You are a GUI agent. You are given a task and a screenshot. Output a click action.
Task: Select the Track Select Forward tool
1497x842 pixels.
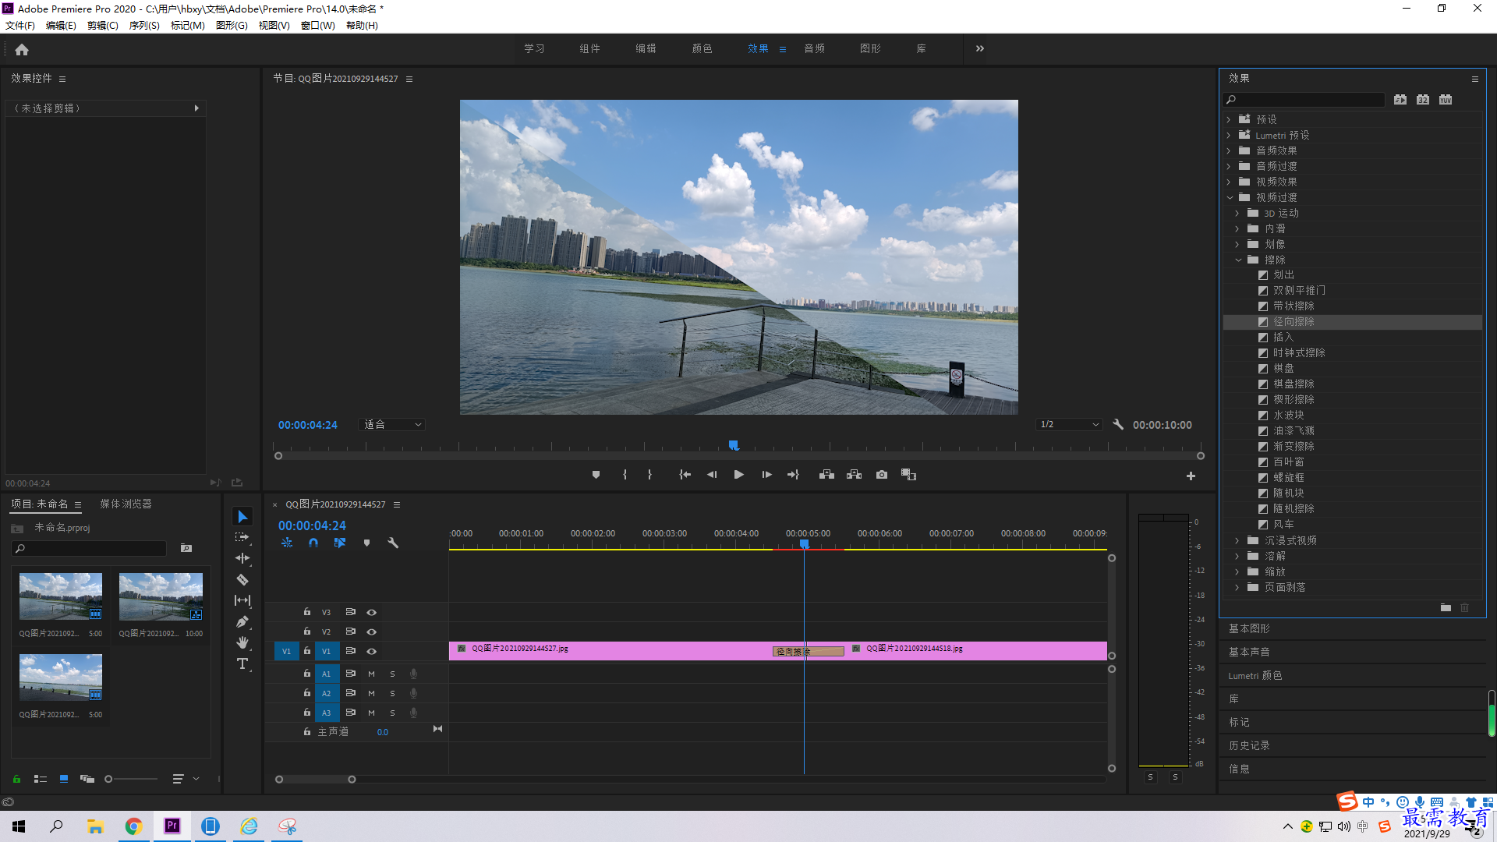(x=242, y=537)
